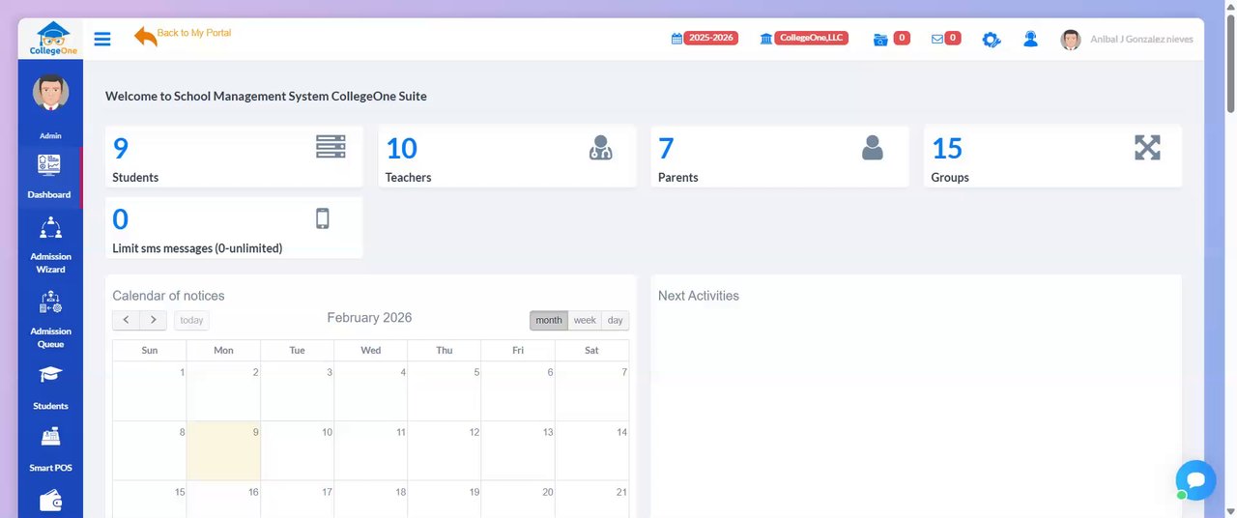Click the top-right user avatar photo
Image resolution: width=1237 pixels, height=518 pixels.
[x=1070, y=40]
